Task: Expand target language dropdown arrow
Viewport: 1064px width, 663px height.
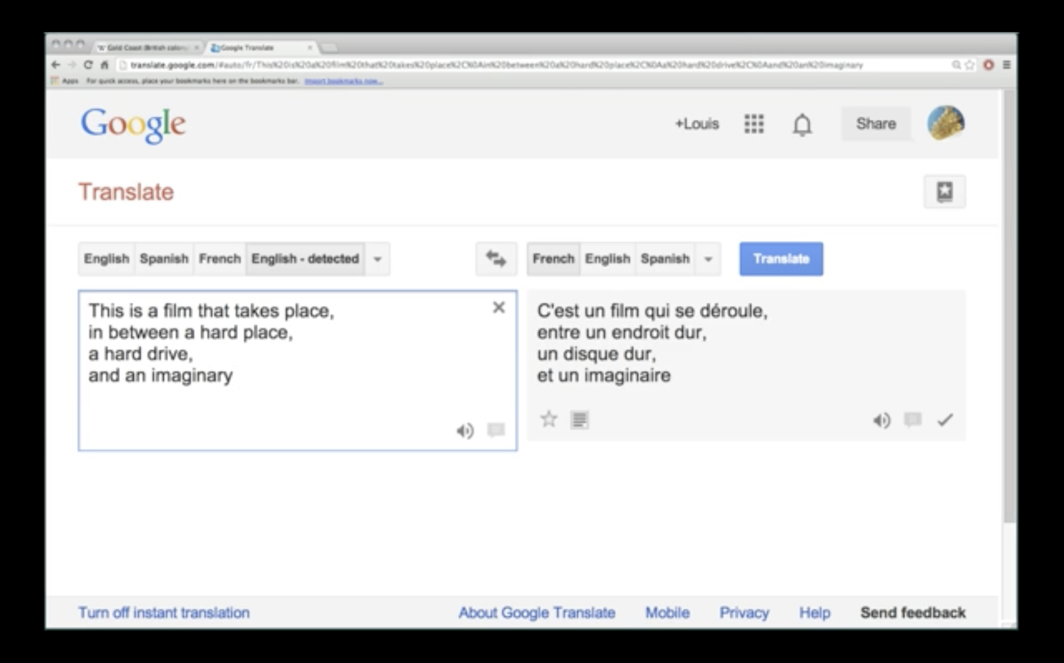Action: coord(708,259)
